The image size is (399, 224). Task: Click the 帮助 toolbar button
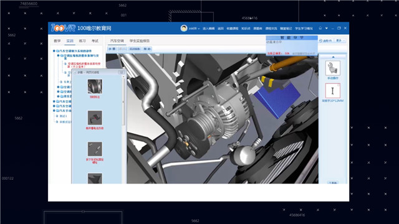pos(147,49)
